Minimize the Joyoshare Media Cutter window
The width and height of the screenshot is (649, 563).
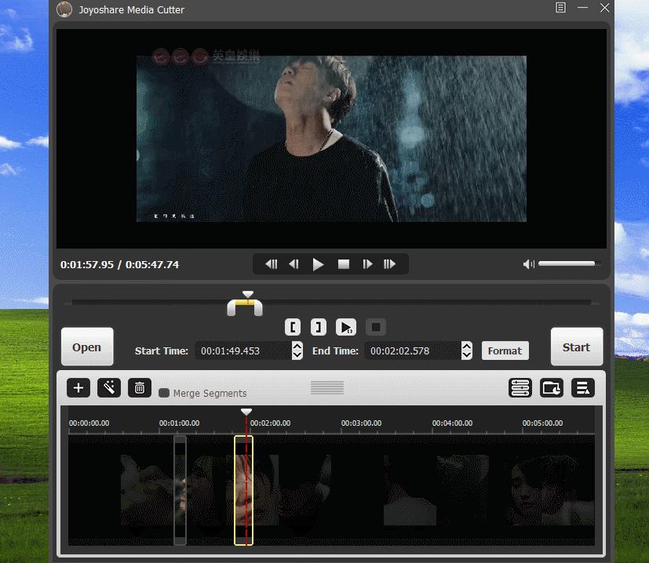583,7
